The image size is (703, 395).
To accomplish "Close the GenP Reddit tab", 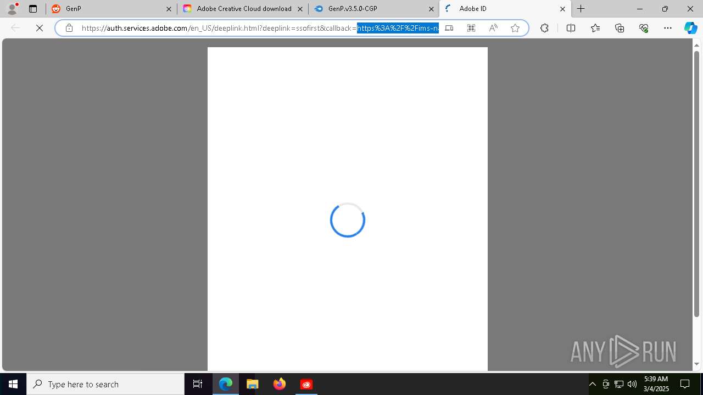I will point(169,9).
